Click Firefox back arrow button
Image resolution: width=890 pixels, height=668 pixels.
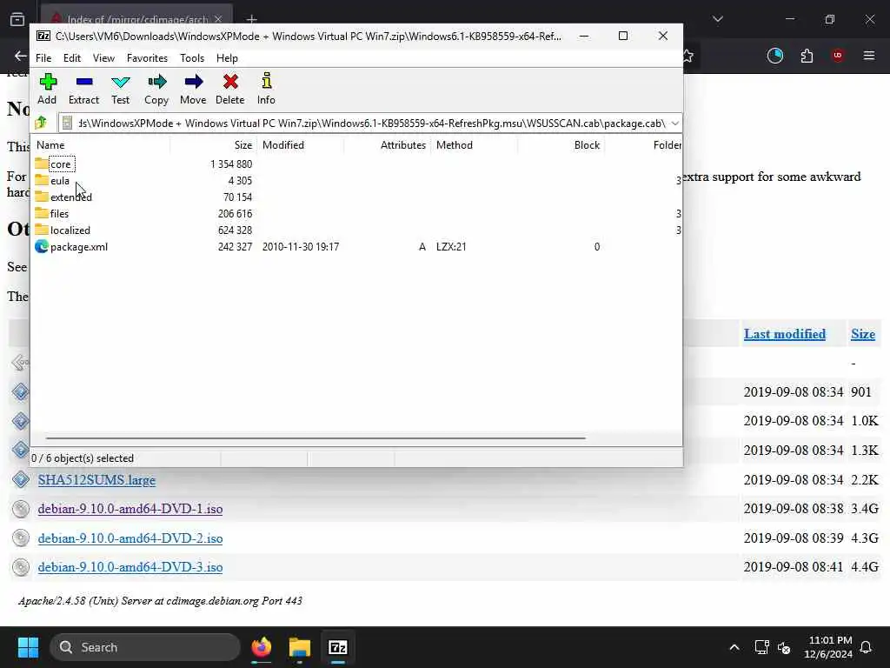point(21,56)
